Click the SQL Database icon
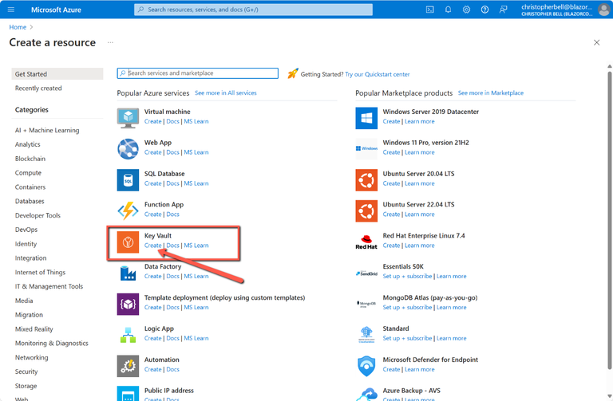Image resolution: width=613 pixels, height=401 pixels. coord(129,179)
